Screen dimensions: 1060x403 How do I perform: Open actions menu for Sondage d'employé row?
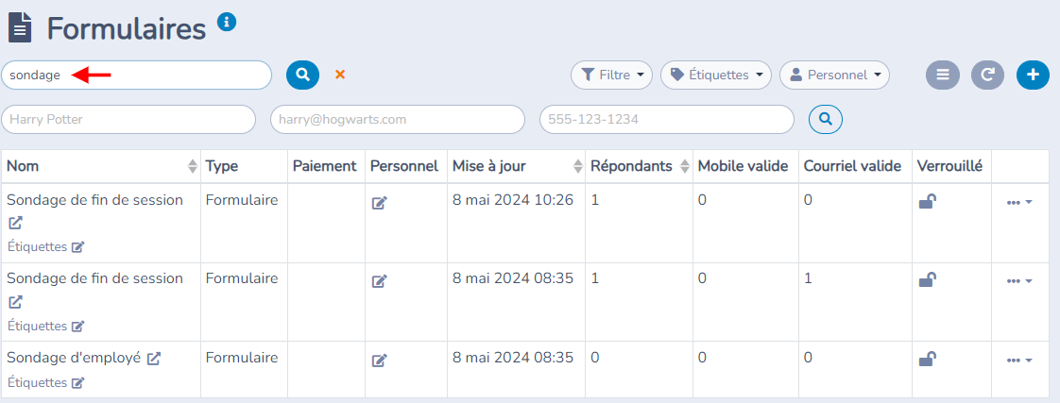point(1019,361)
